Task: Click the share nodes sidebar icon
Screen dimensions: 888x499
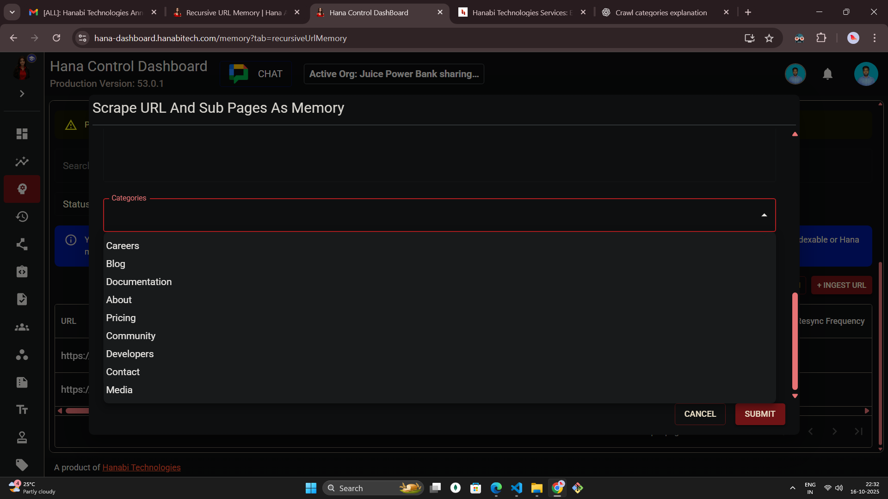Action: [22, 244]
